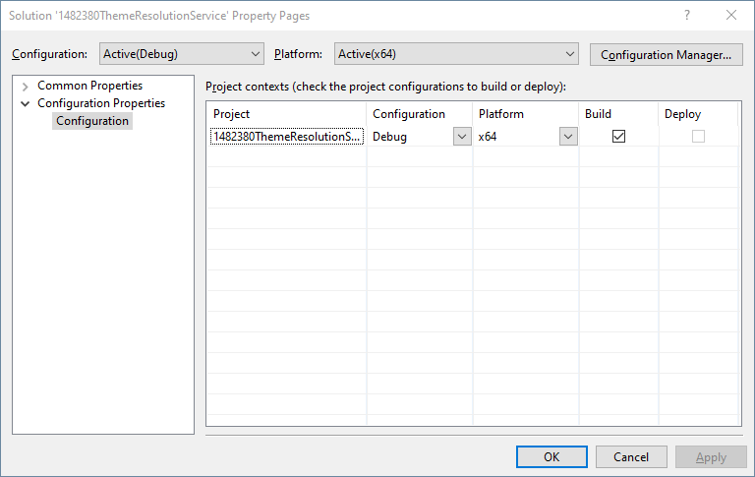
Task: Click the Project column header
Action: coord(286,114)
